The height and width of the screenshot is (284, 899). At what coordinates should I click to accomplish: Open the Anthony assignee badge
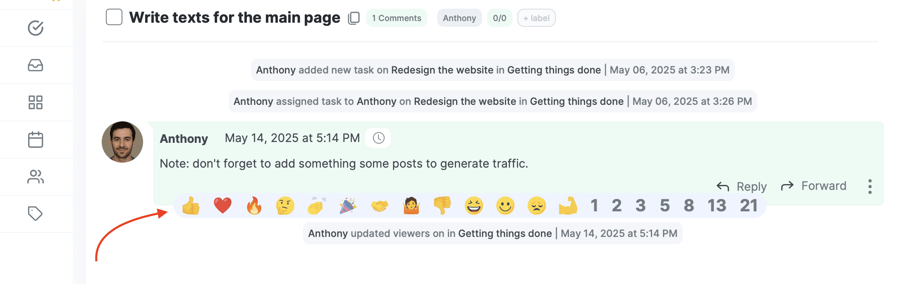pyautogui.click(x=459, y=18)
